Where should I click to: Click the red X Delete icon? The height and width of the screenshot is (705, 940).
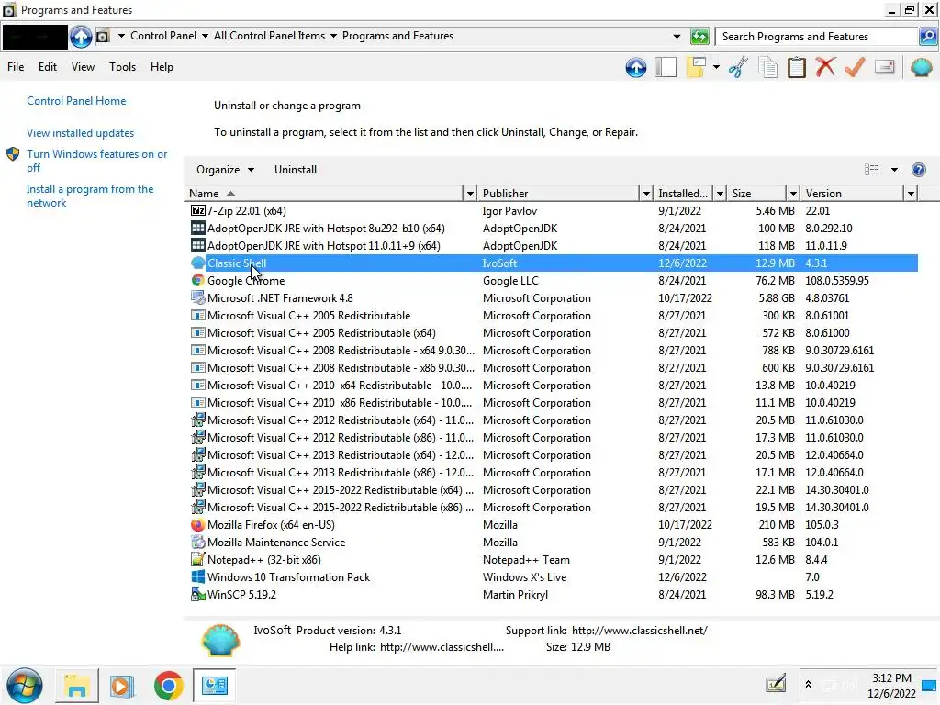(x=825, y=67)
